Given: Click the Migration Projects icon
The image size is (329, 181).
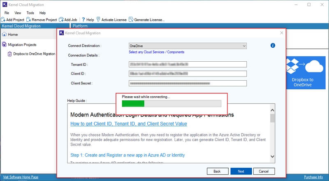Looking at the screenshot, I should (4, 44).
